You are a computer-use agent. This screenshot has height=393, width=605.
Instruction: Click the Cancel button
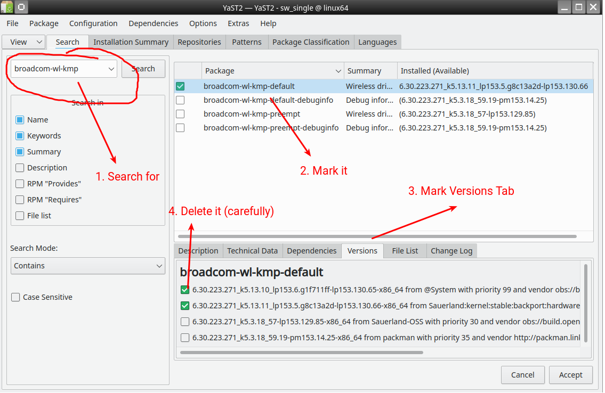pyautogui.click(x=522, y=375)
